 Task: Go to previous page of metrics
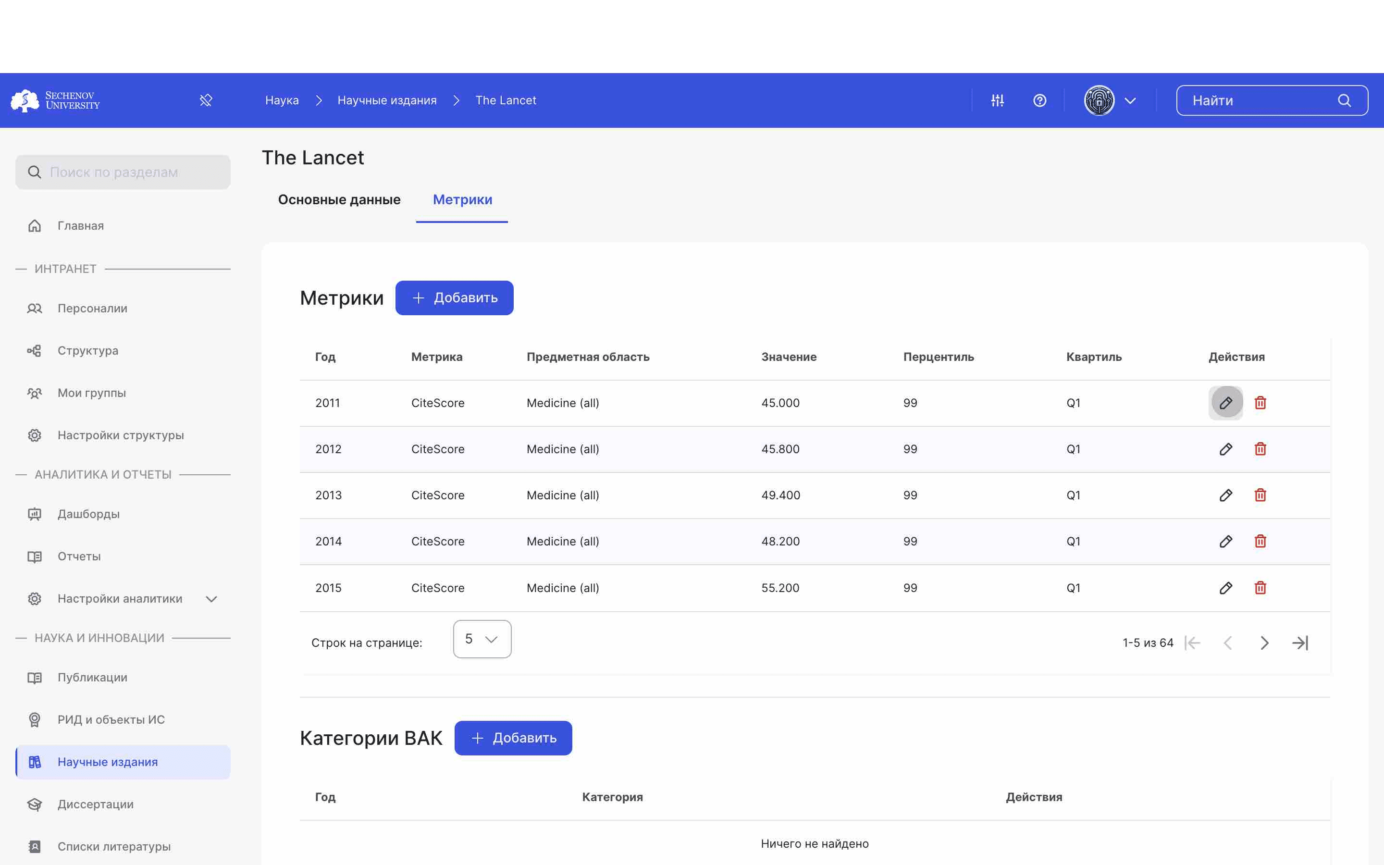1228,643
